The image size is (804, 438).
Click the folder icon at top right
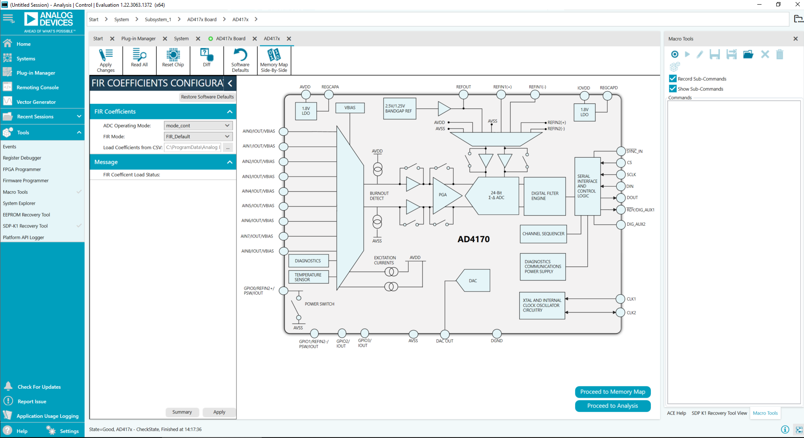(798, 19)
